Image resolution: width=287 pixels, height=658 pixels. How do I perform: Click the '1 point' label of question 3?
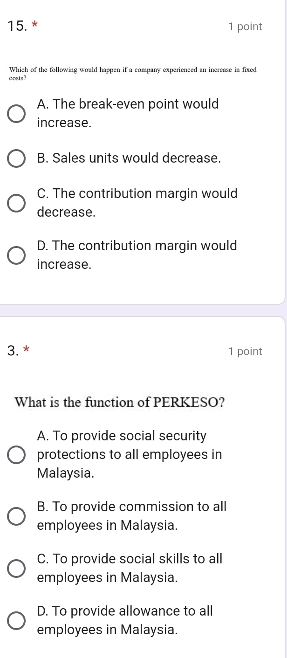(246, 352)
